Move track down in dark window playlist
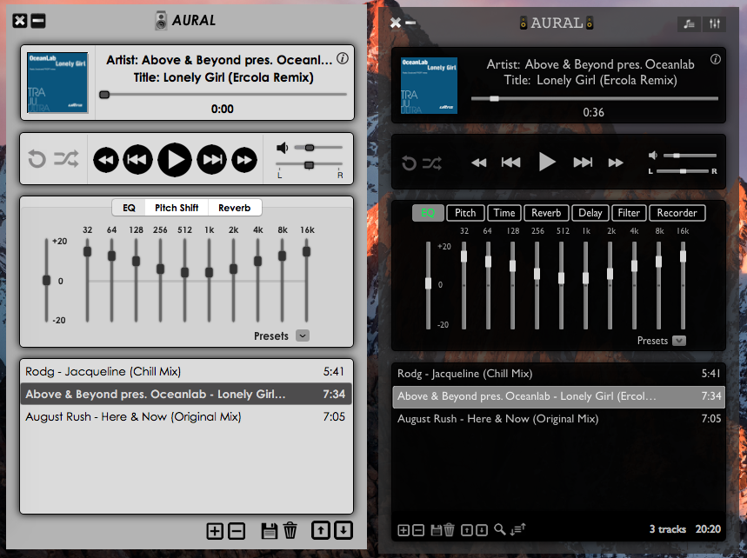 click(482, 530)
